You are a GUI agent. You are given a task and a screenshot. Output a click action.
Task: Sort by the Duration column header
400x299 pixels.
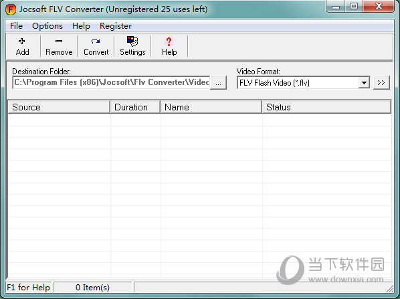coord(135,107)
